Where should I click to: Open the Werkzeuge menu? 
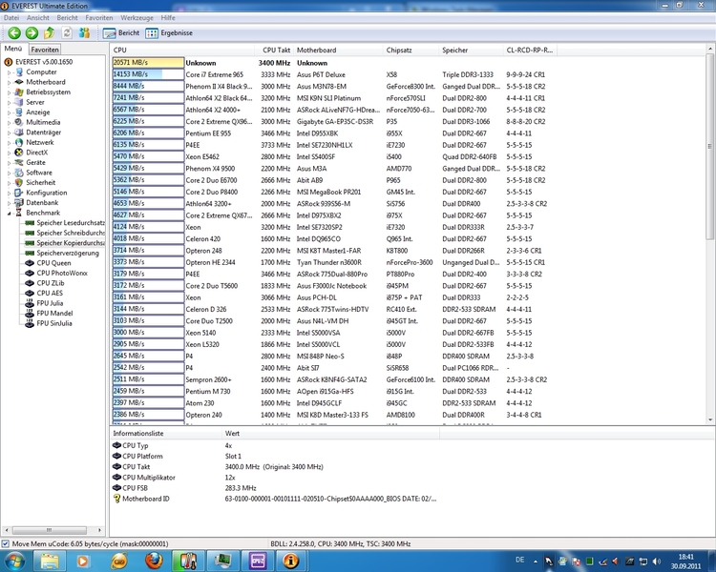[137, 18]
